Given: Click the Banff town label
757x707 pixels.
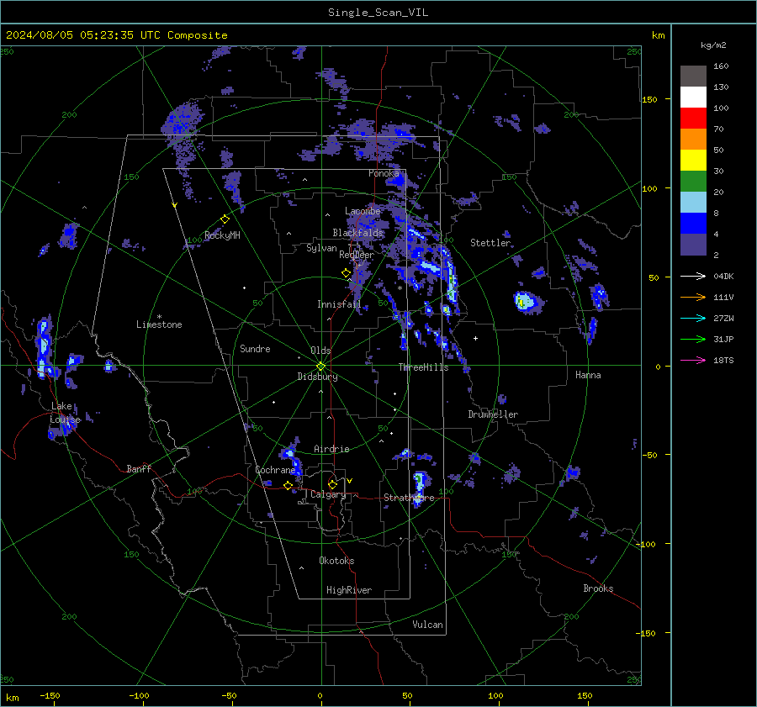Looking at the screenshot, I should pos(139,469).
